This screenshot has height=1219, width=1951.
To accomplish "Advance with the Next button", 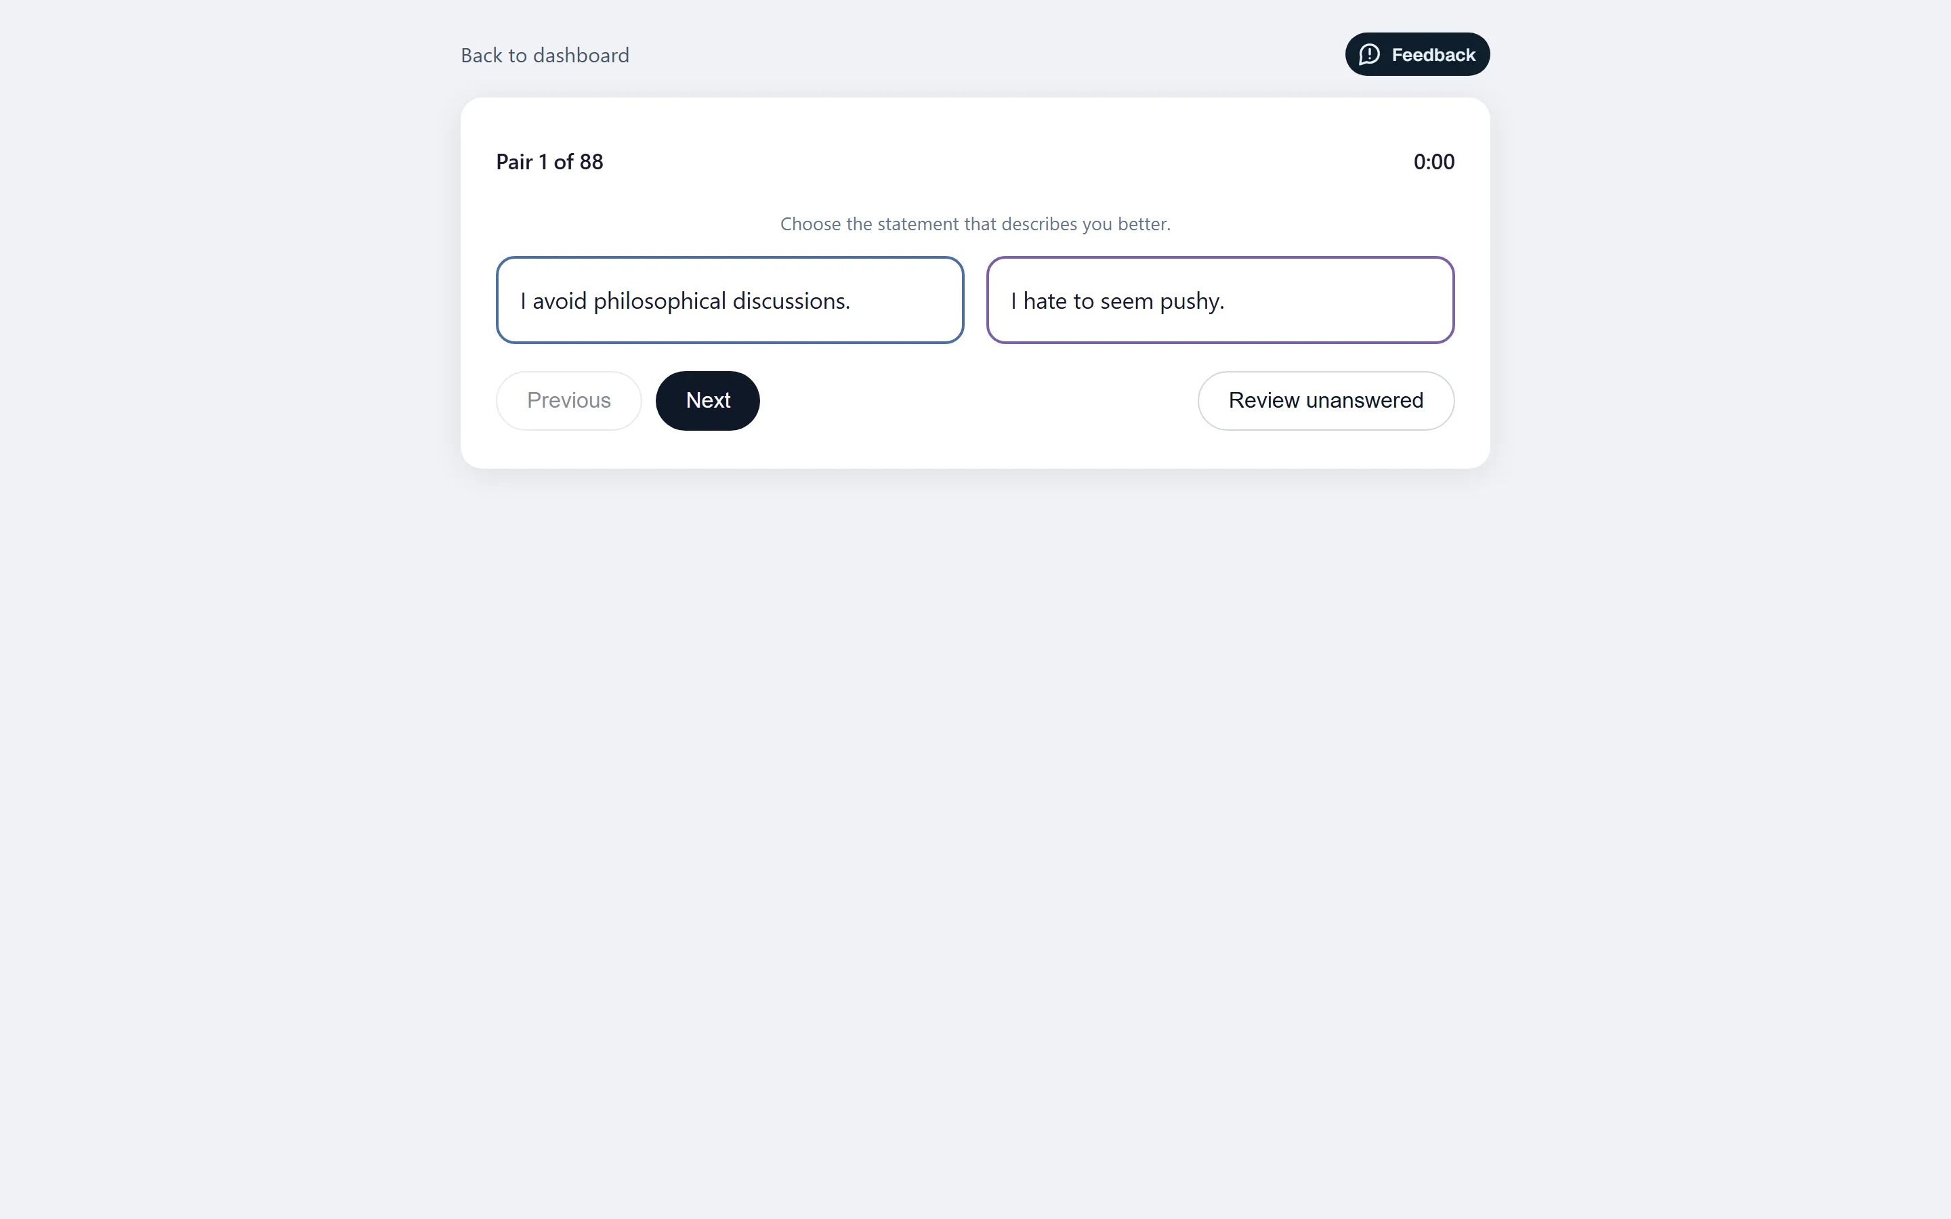I will [708, 401].
